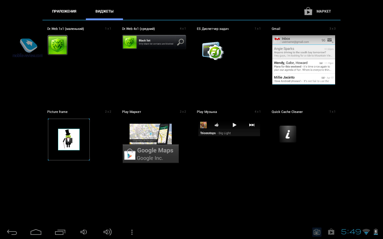Click the Dr.Web 4x1 (средний) label

click(139, 29)
